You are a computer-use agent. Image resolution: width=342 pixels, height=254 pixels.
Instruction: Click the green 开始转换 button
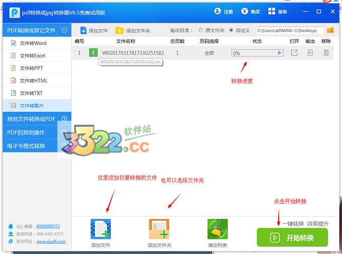coord(292,237)
